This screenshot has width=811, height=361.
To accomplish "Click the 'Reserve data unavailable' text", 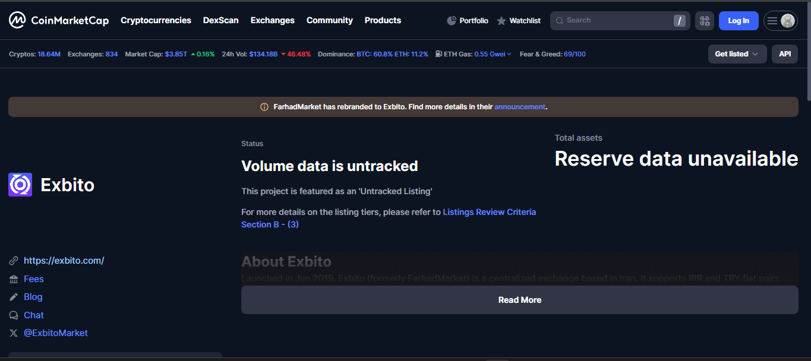I will pos(676,159).
